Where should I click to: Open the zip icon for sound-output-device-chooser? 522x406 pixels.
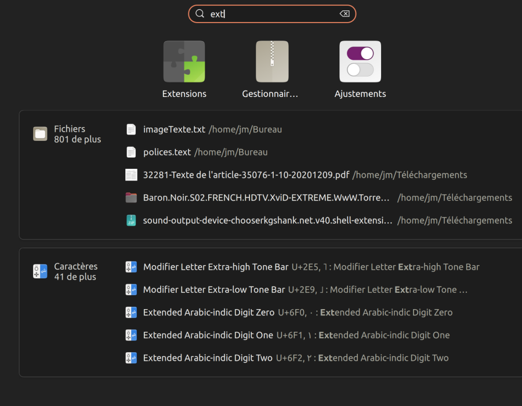pyautogui.click(x=131, y=220)
